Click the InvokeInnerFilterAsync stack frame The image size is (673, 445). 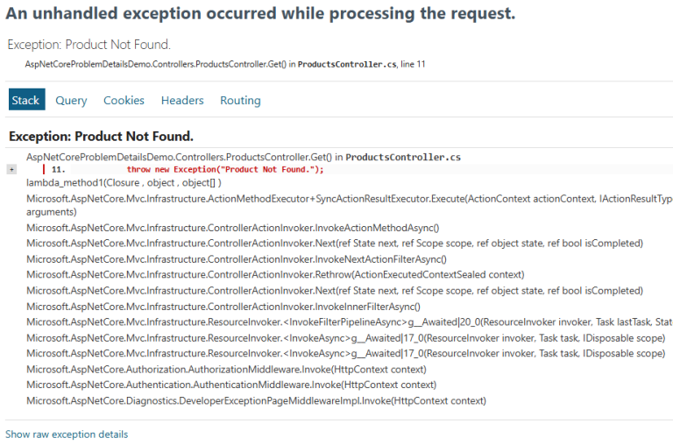(x=223, y=307)
